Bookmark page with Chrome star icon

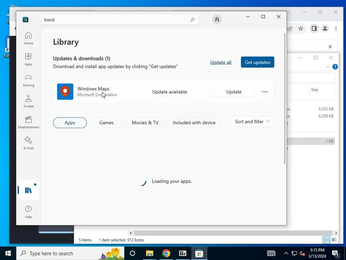(x=300, y=28)
